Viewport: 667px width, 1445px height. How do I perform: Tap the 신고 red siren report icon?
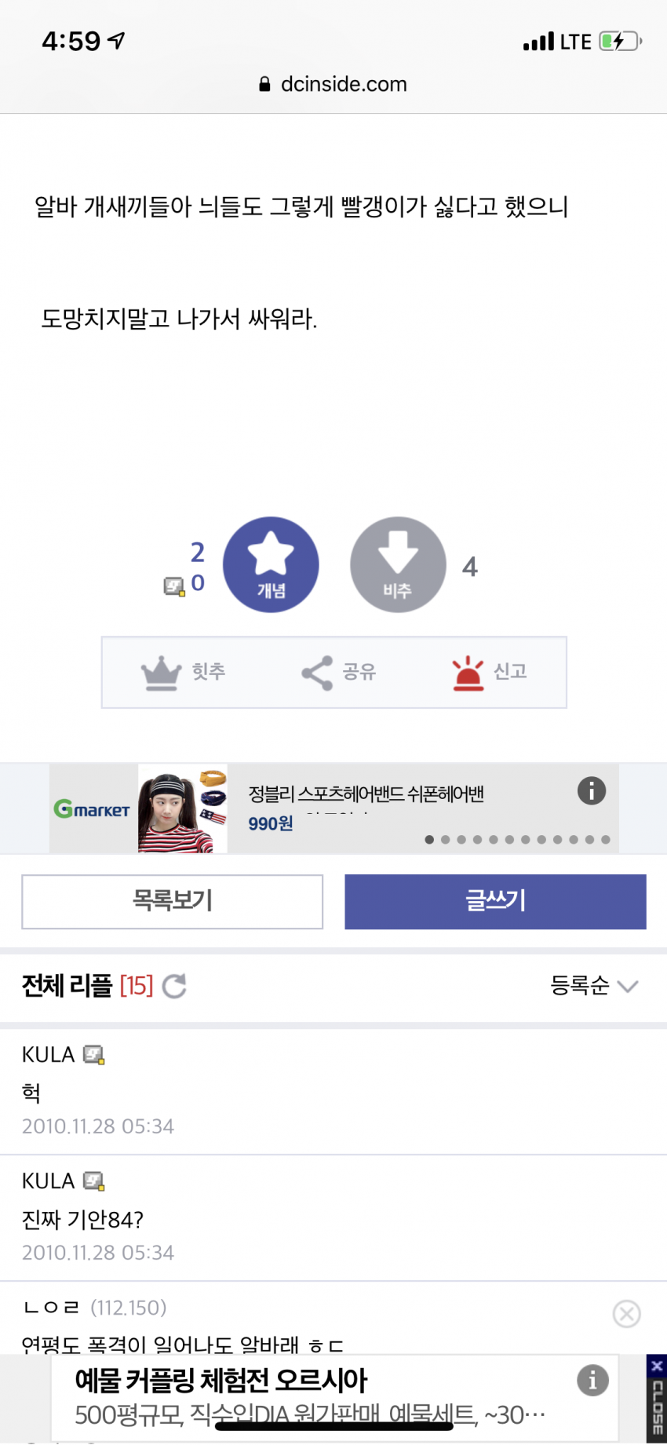[468, 673]
